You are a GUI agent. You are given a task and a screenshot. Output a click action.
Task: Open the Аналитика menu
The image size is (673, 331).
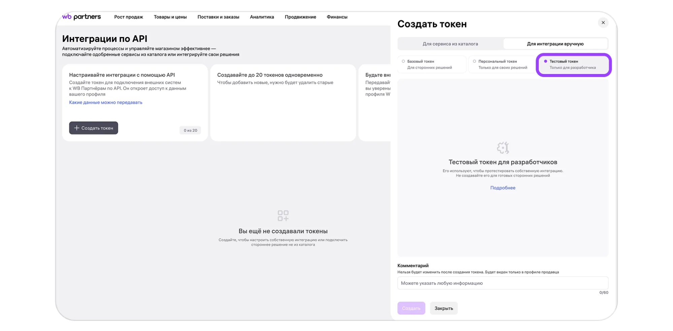(262, 17)
